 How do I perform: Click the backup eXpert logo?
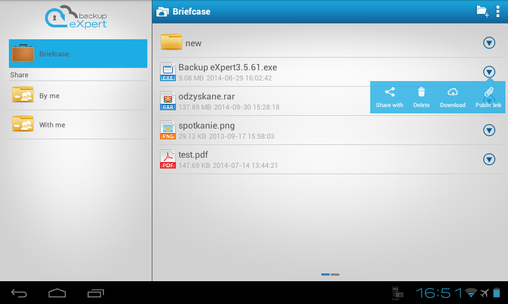(76, 17)
